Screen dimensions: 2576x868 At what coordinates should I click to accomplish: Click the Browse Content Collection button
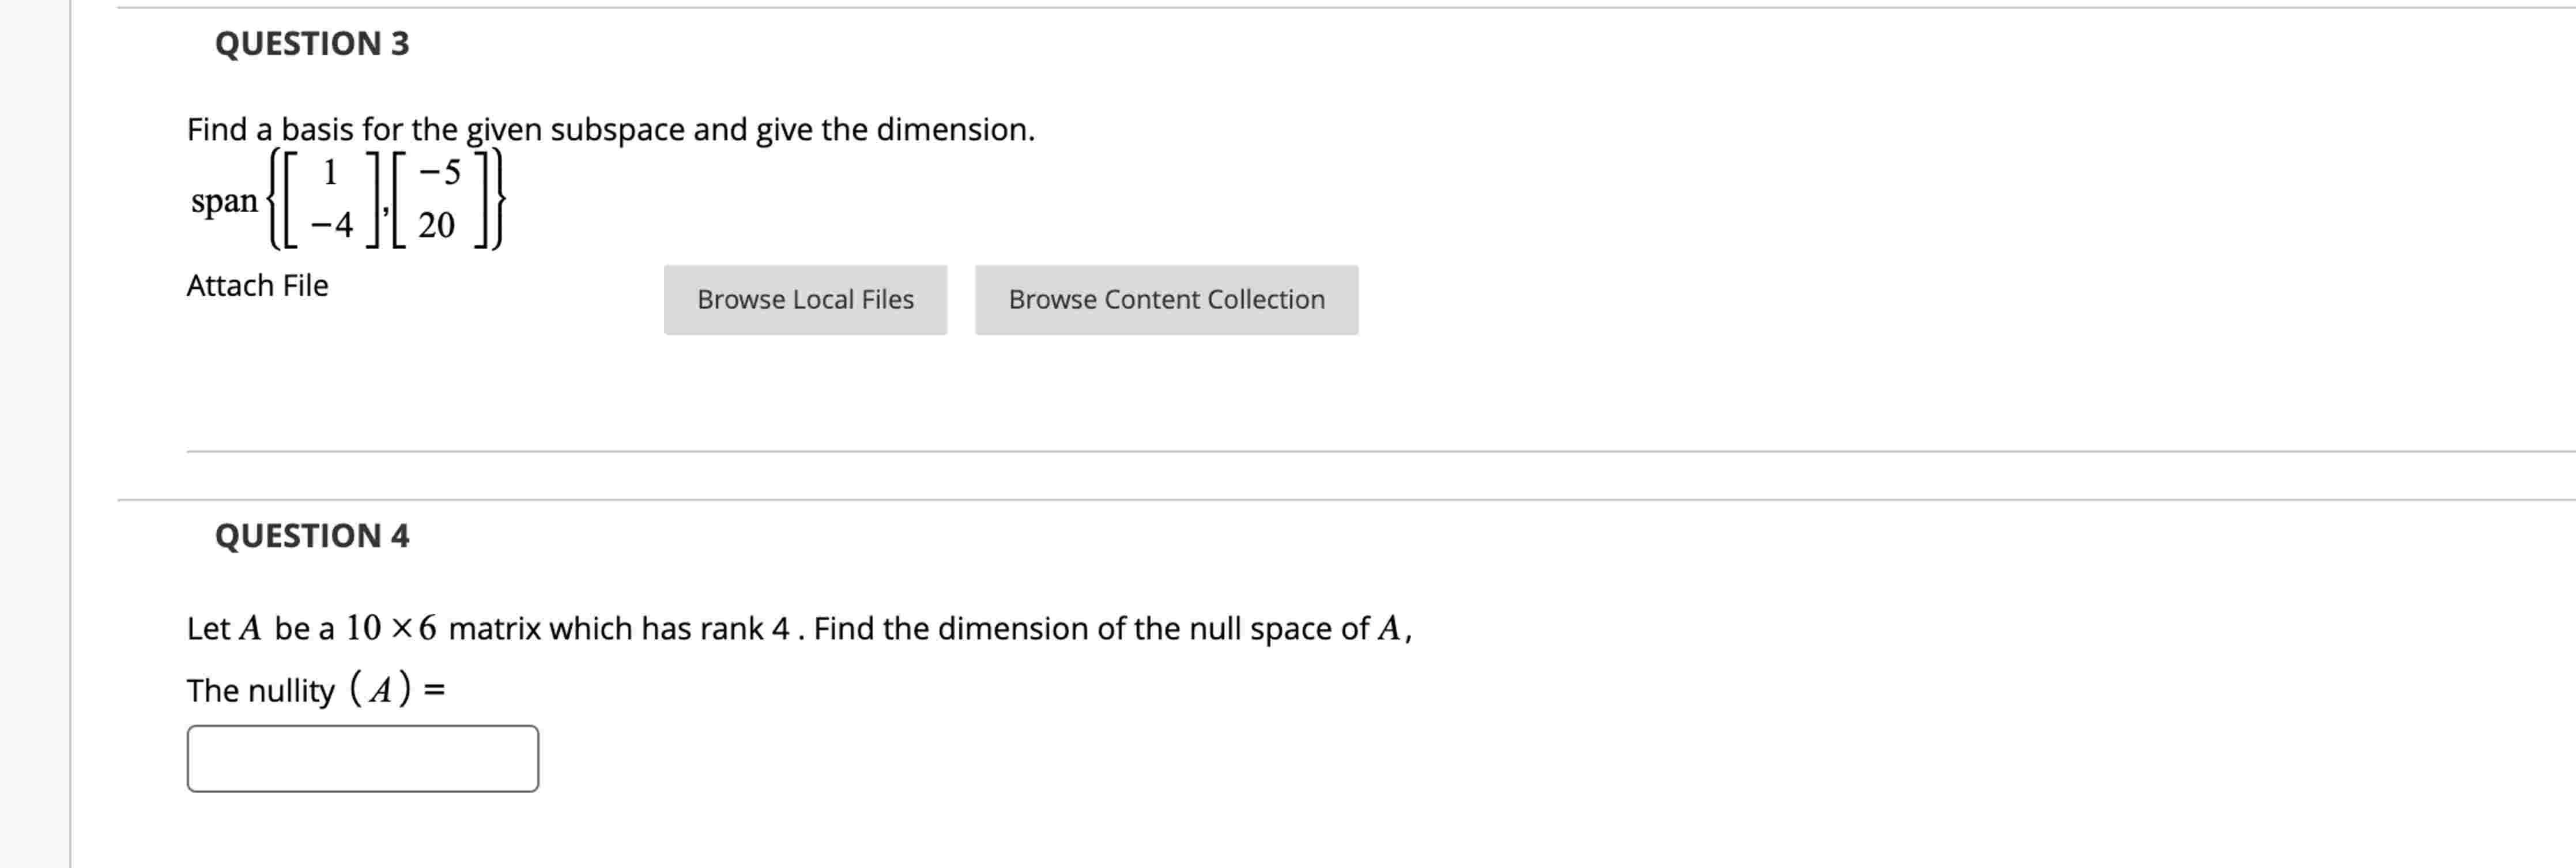click(x=1166, y=299)
